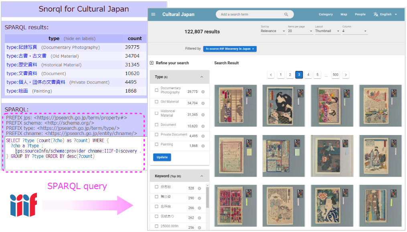Exclude keyword 名所絵 with its circle icon
Screen dimensions: 407x232
point(199,208)
